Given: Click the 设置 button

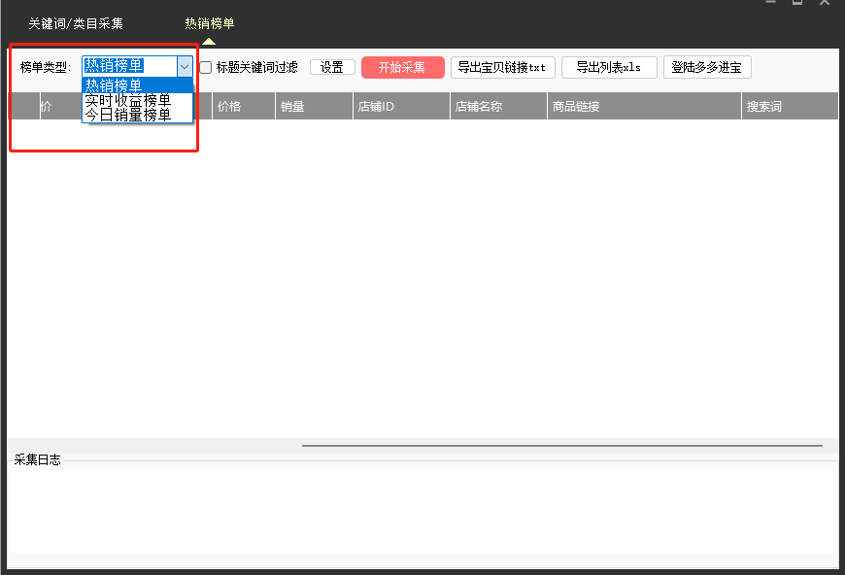Looking at the screenshot, I should [x=332, y=67].
